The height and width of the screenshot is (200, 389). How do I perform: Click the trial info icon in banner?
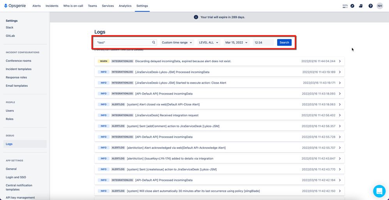196,17
